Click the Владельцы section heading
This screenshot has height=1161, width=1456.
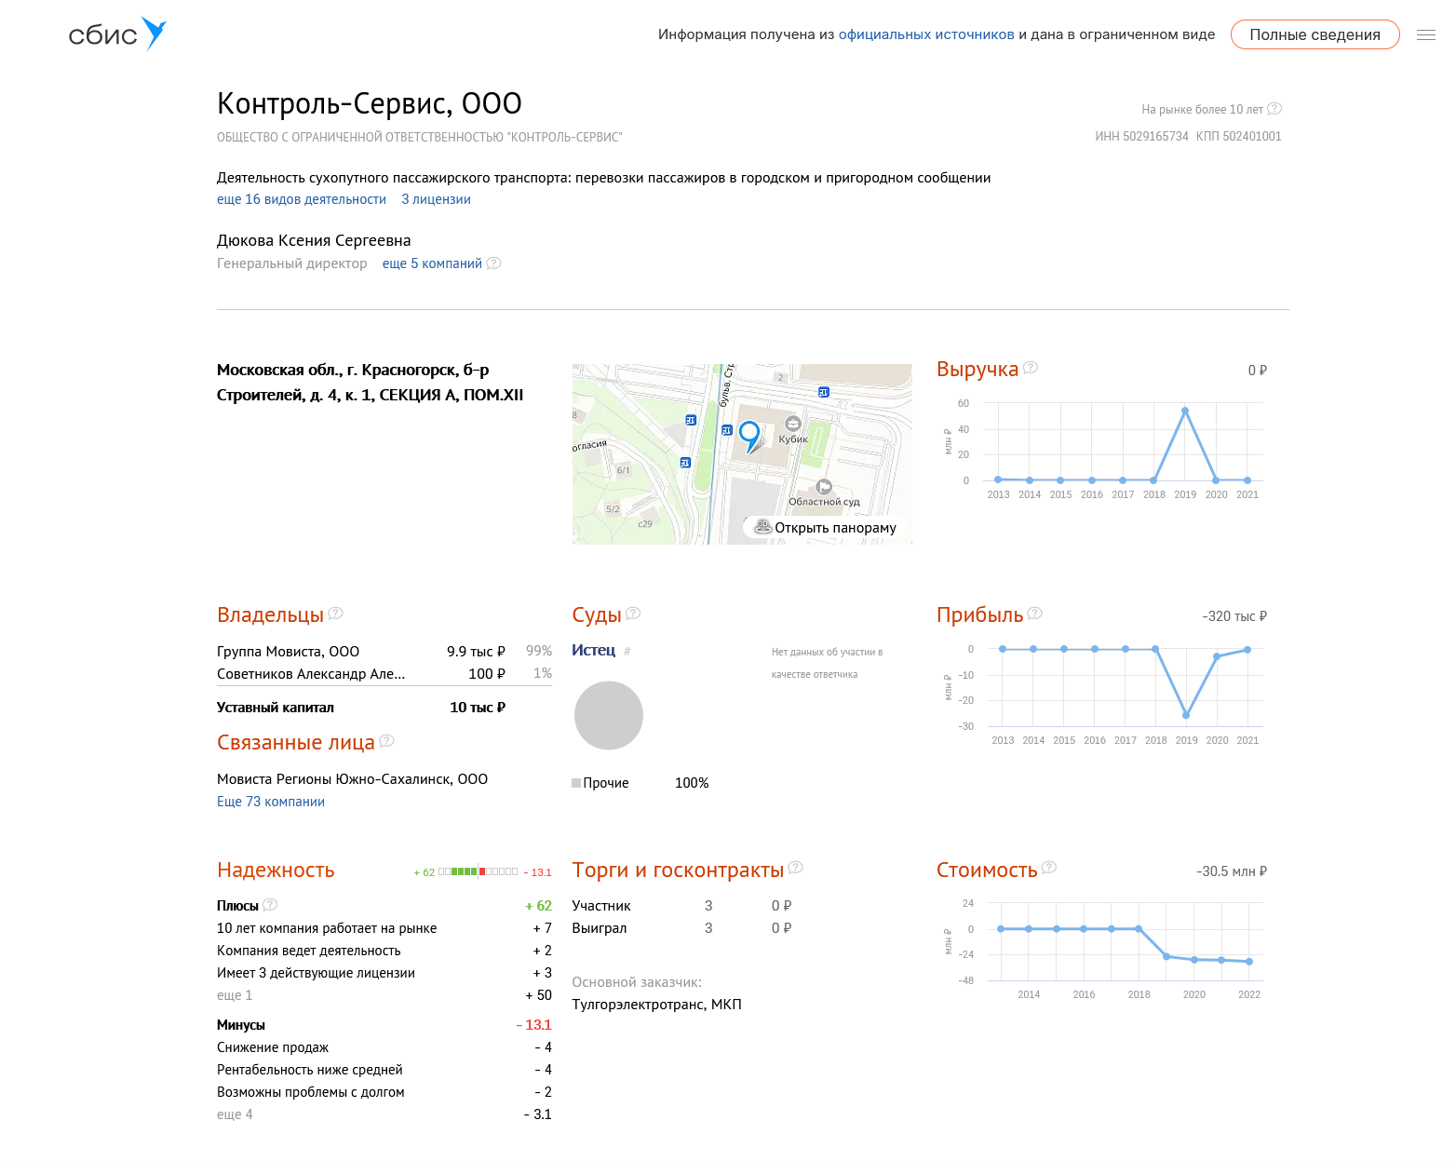[270, 615]
